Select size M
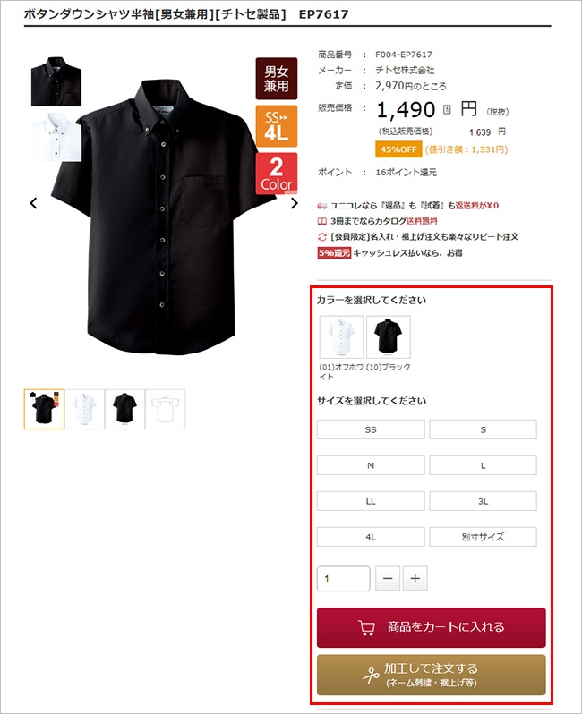The width and height of the screenshot is (582, 714). click(x=371, y=465)
